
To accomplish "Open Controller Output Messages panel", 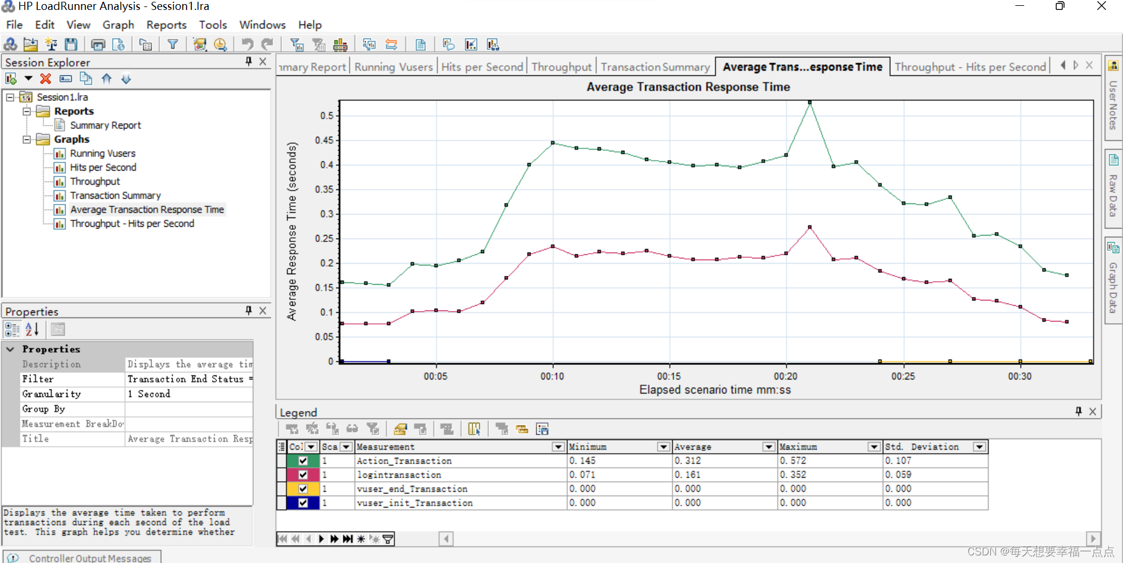I will pyautogui.click(x=82, y=558).
